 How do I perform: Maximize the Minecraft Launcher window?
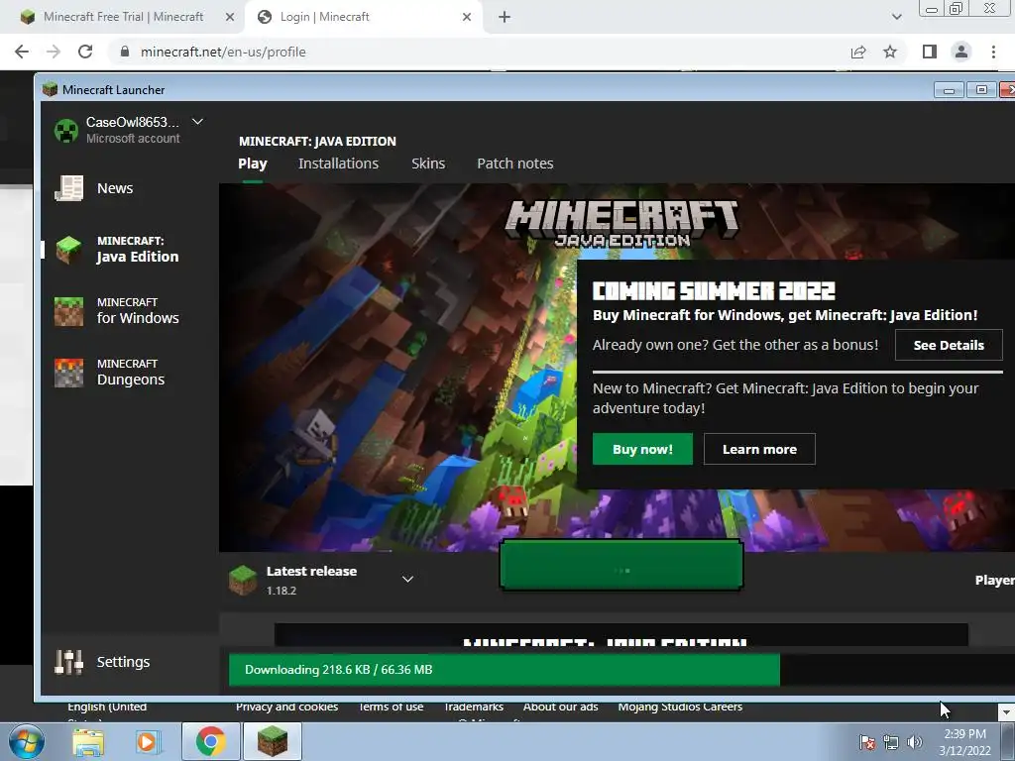pos(981,90)
